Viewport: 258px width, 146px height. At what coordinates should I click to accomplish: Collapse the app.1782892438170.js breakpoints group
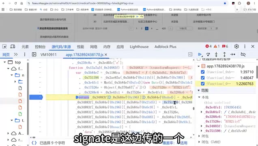point(199,66)
